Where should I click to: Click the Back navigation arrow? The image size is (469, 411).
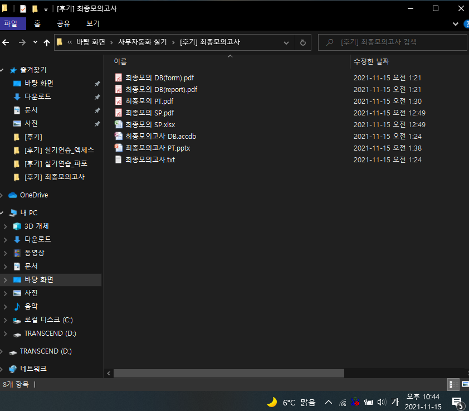pyautogui.click(x=6, y=42)
